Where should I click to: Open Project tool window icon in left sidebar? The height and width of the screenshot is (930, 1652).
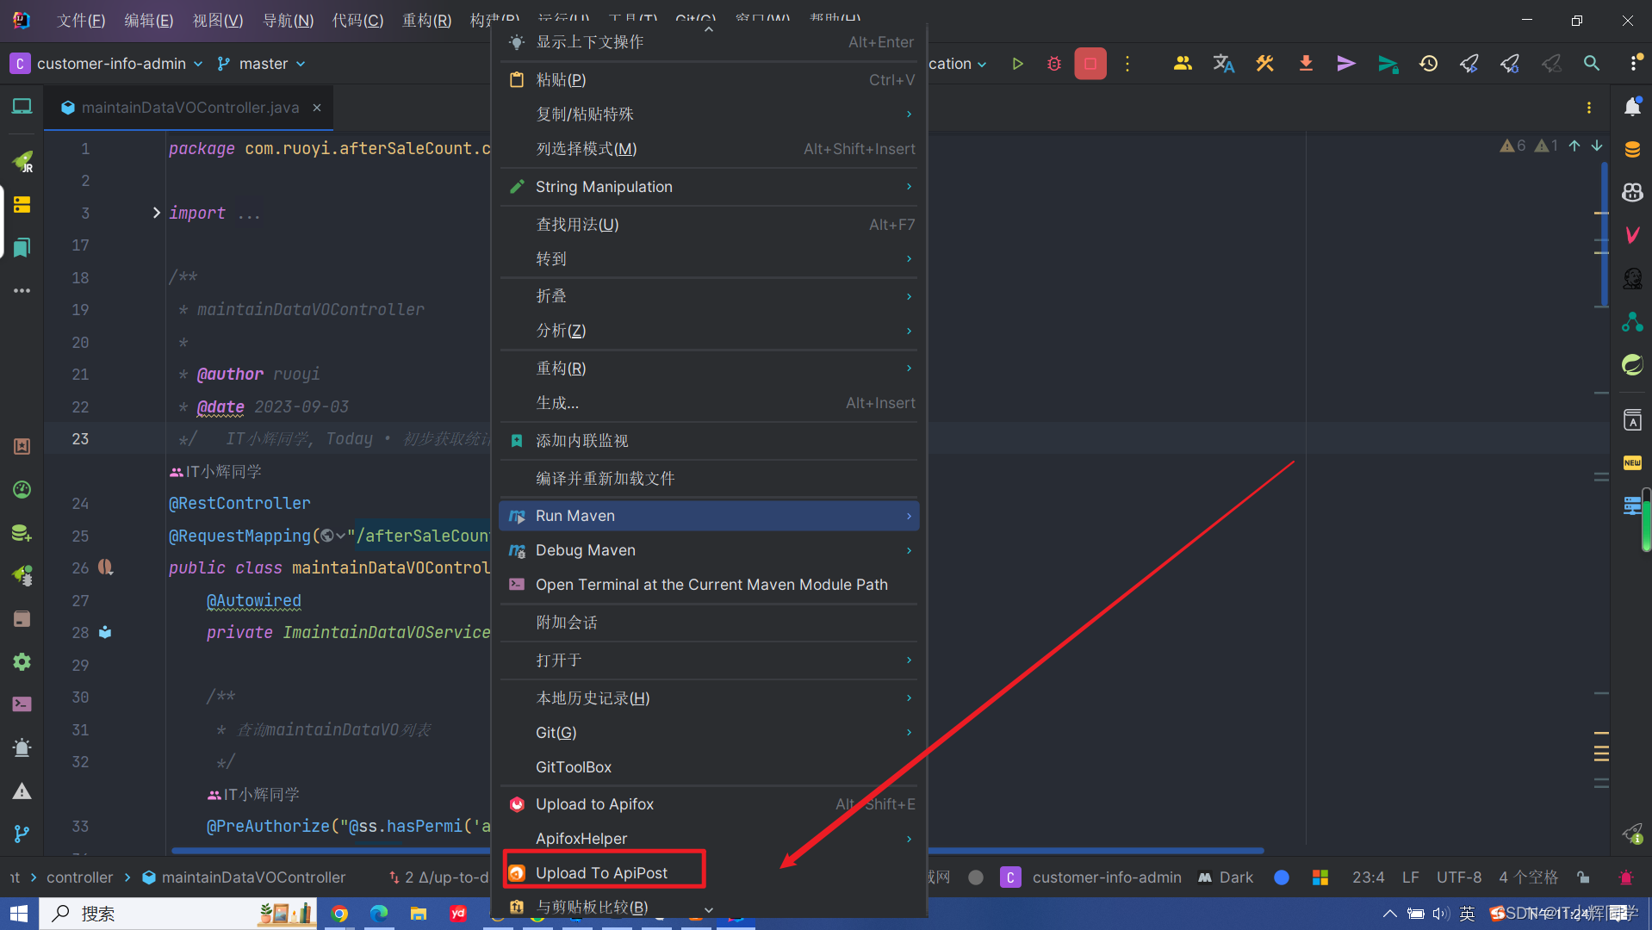[x=22, y=107]
